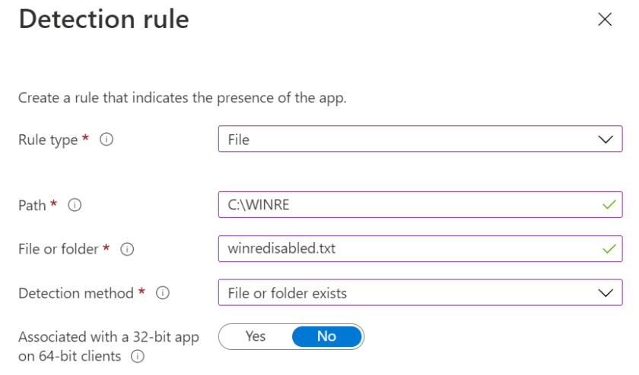Click green validation checkmark in Path field
Viewport: 639px width, 375px height.
coord(609,205)
